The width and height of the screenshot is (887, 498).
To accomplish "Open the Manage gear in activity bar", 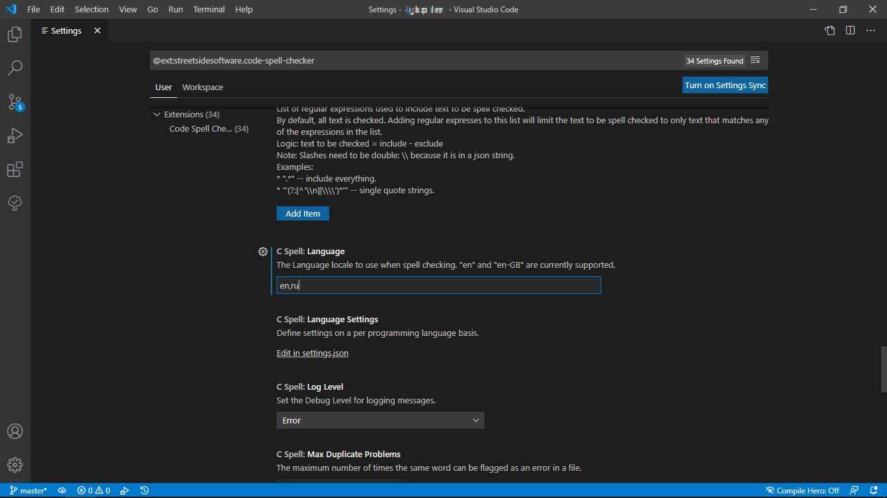I will tap(15, 465).
